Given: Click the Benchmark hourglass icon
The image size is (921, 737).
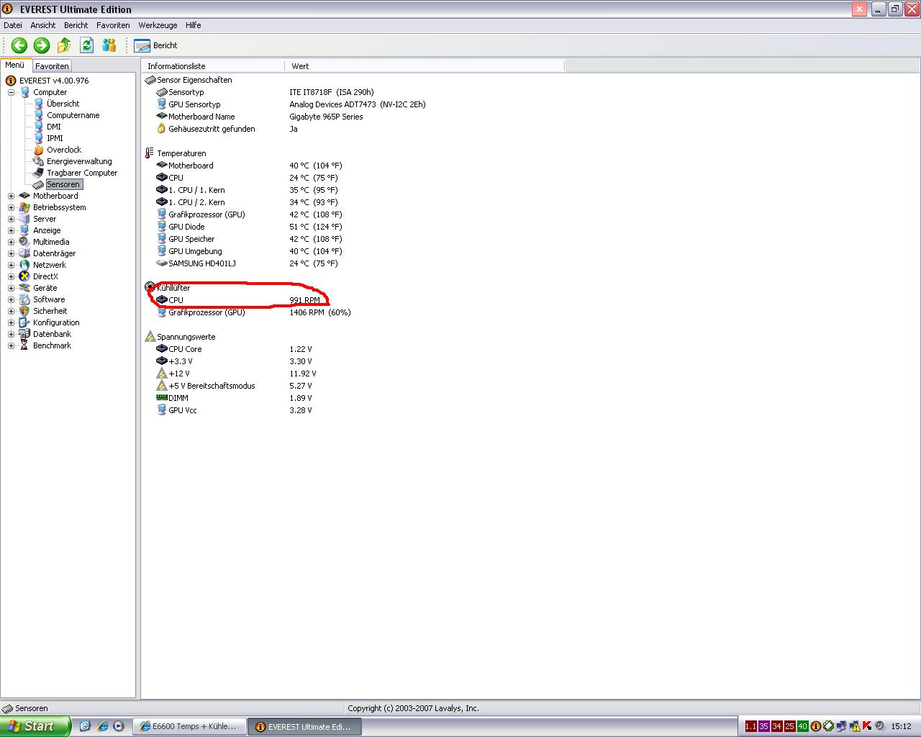Looking at the screenshot, I should click(x=24, y=345).
